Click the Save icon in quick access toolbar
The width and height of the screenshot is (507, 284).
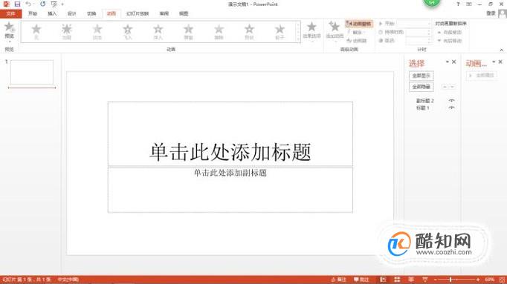pos(17,4)
